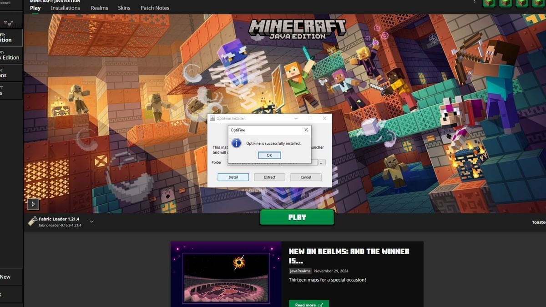Open the Skins tab
This screenshot has width=546, height=307.
pyautogui.click(x=124, y=8)
